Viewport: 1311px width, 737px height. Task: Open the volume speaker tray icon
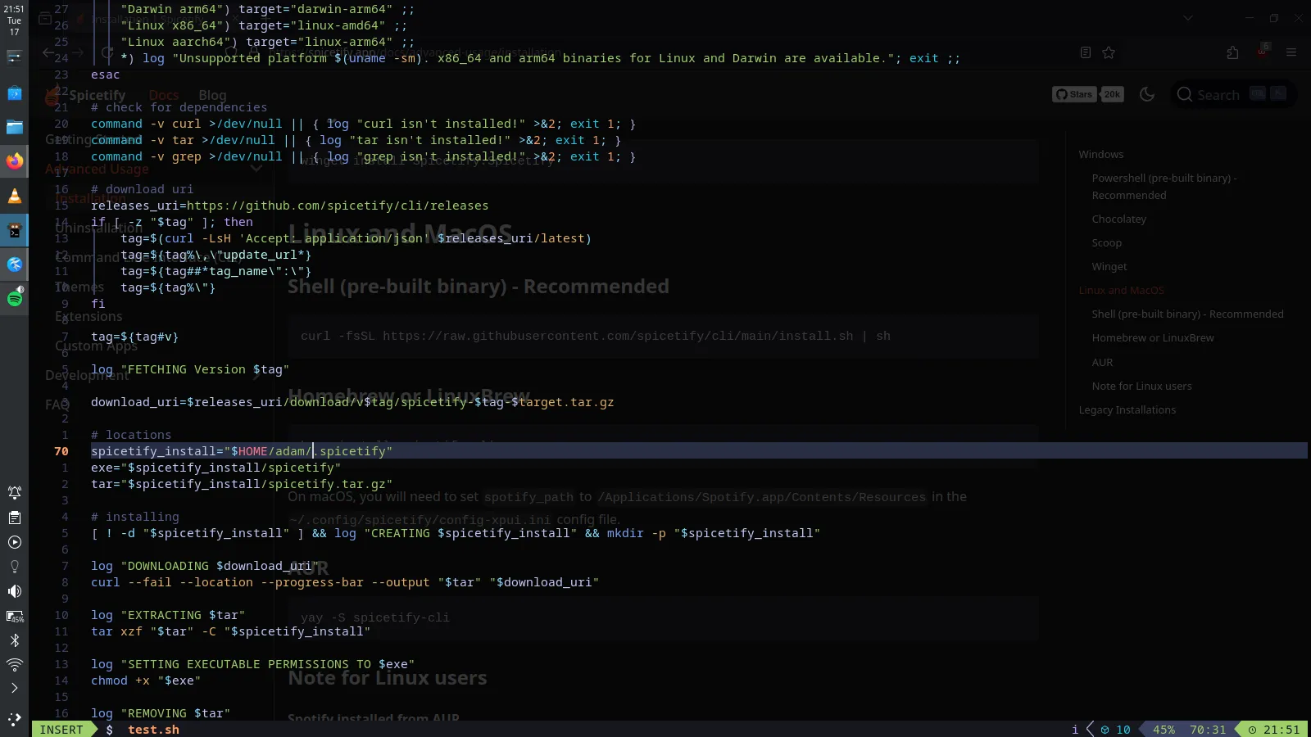(x=15, y=591)
